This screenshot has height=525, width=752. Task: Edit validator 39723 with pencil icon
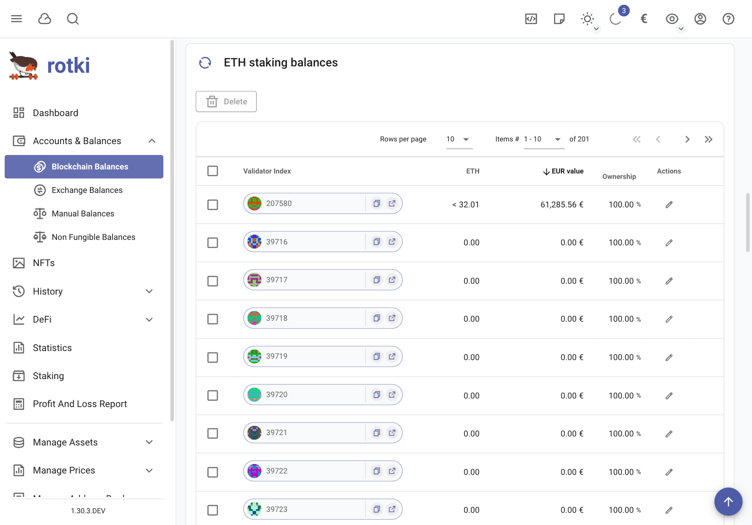click(x=669, y=510)
